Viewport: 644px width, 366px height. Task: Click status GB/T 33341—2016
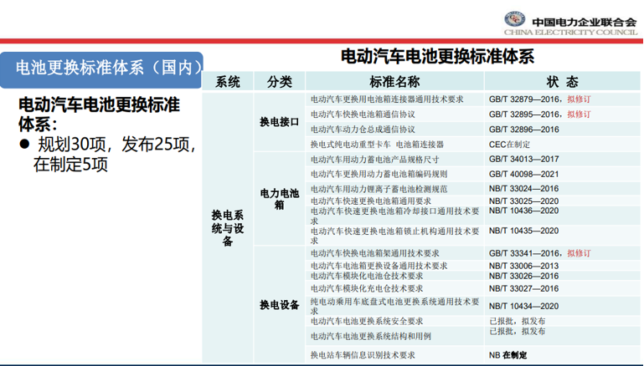click(523, 253)
